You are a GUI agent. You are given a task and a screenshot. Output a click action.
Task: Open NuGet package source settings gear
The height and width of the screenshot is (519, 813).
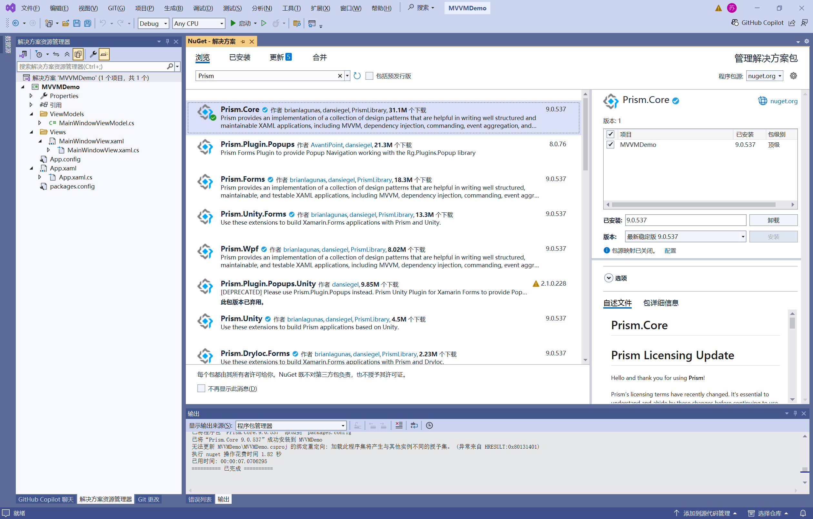pyautogui.click(x=793, y=76)
